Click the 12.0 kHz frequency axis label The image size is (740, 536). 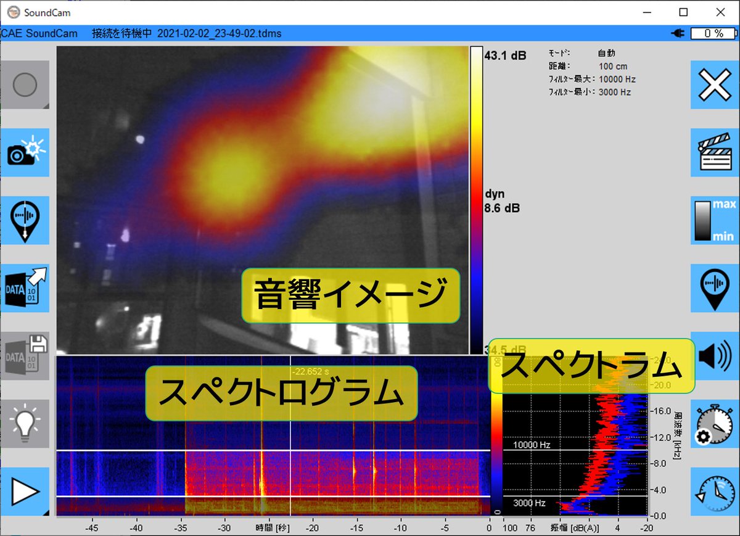pos(661,437)
